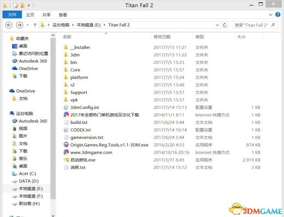The height and width of the screenshot is (217, 284).
Task: Expand the 本地磁盘 (E:) breadcrumb arrow
Action: pyautogui.click(x=104, y=25)
